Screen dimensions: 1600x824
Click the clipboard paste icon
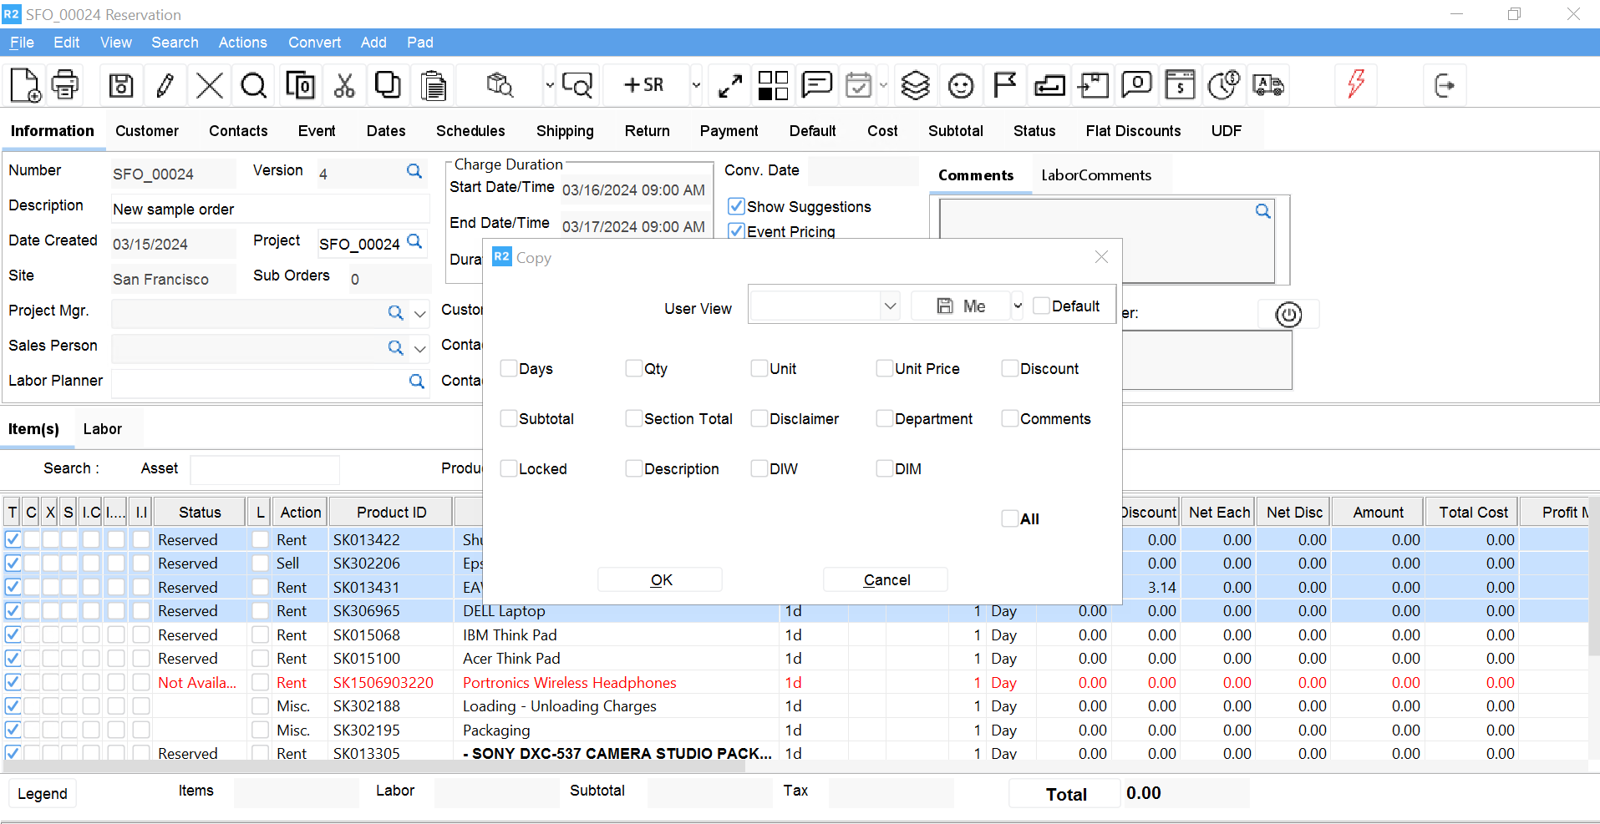point(433,85)
